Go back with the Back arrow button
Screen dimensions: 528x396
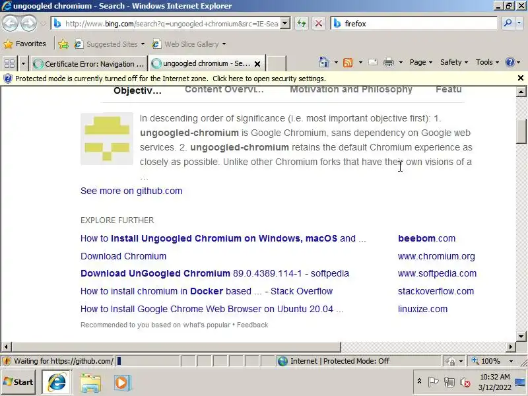coord(10,24)
